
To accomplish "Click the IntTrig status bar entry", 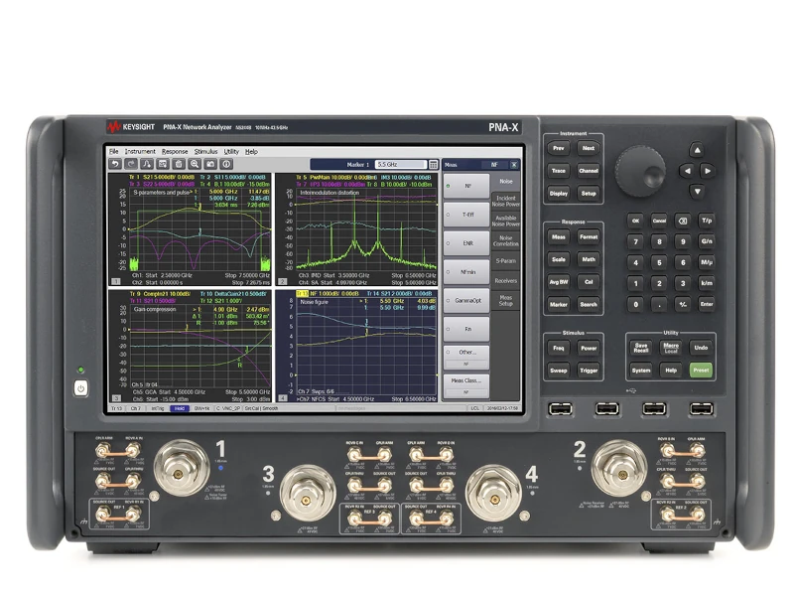I will pos(158,408).
